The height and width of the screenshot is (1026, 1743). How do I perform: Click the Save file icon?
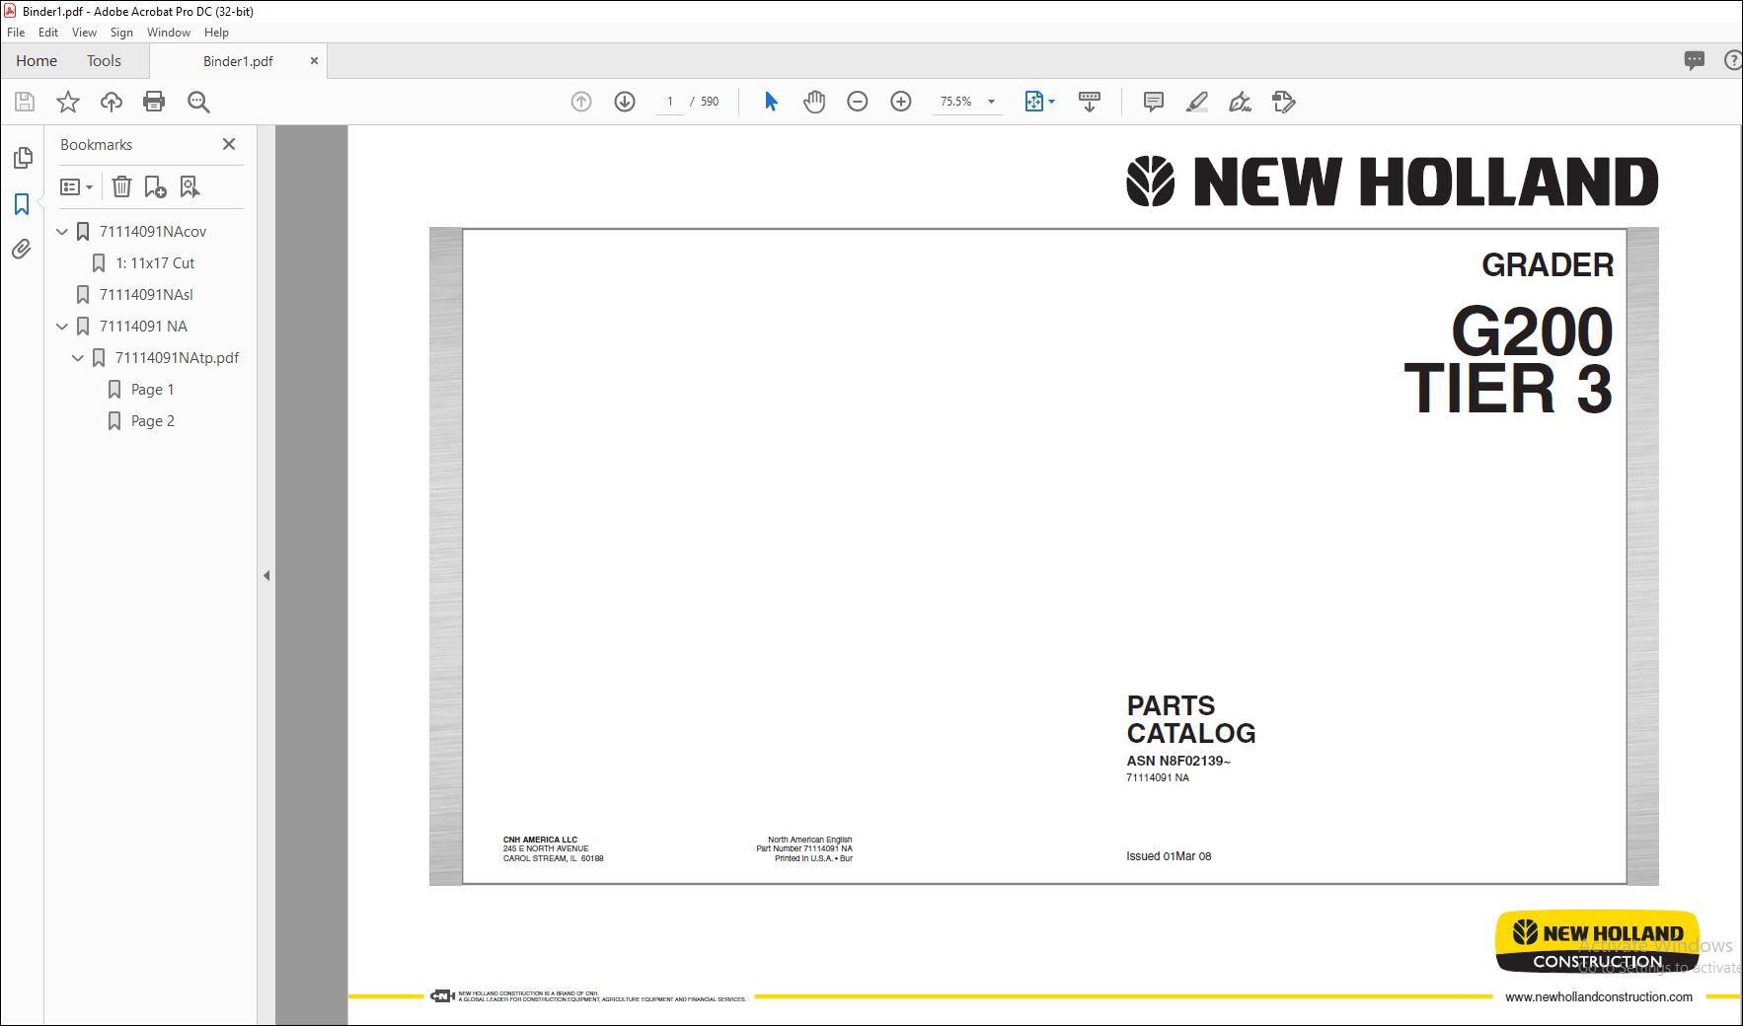click(x=25, y=102)
